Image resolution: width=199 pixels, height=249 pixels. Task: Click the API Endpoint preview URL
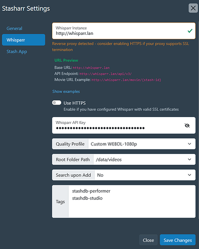point(105,74)
